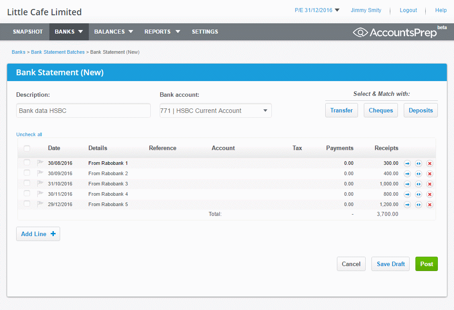
Task: Check the From Rabobank 4 row checkbox
Action: [27, 193]
